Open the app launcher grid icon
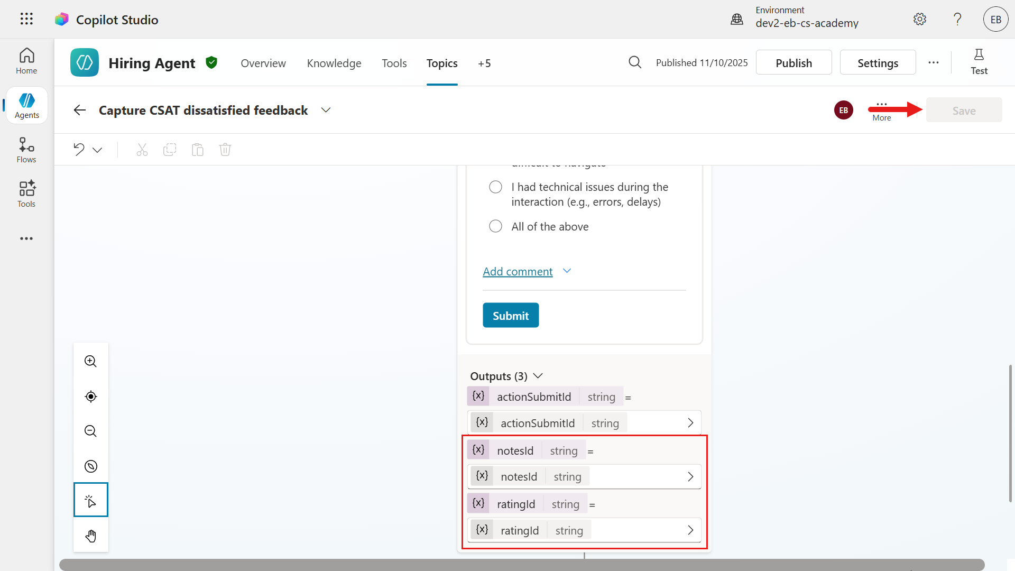 click(x=26, y=19)
